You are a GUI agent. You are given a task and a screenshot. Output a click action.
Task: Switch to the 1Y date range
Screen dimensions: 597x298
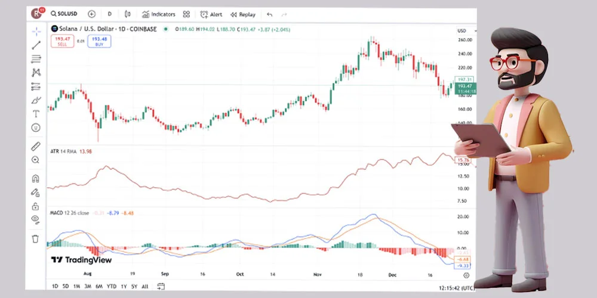(x=124, y=286)
